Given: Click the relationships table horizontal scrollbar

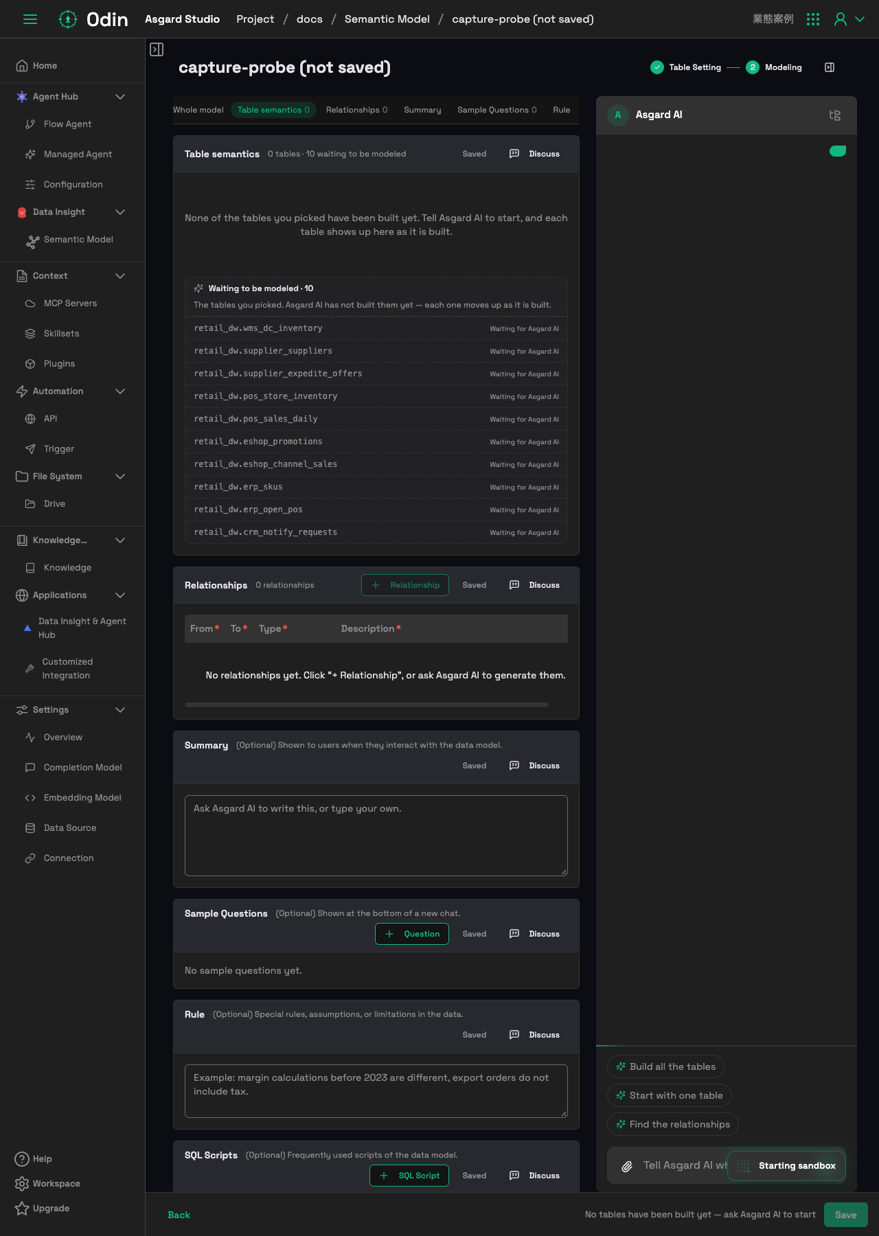Looking at the screenshot, I should (367, 705).
